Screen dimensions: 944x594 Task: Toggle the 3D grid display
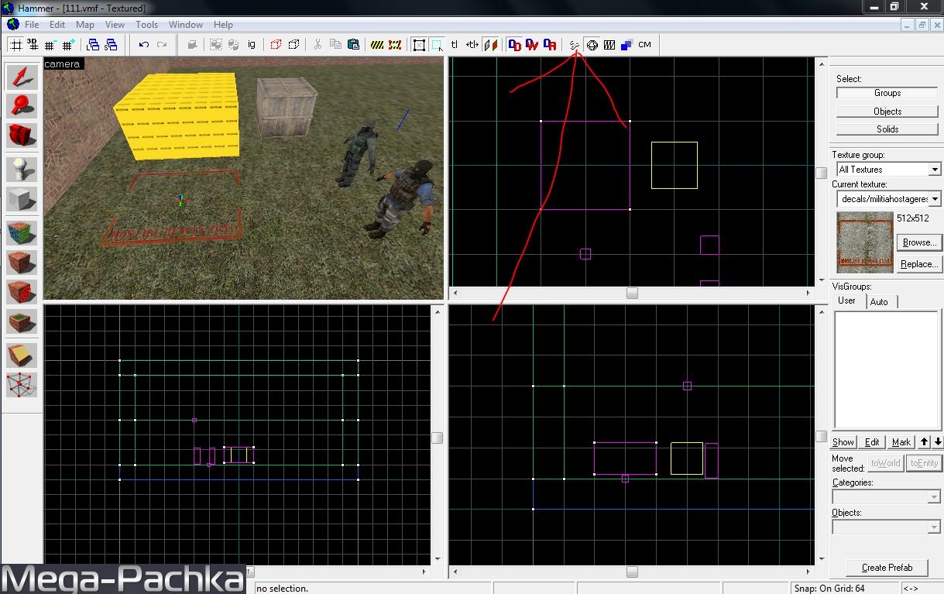(33, 45)
